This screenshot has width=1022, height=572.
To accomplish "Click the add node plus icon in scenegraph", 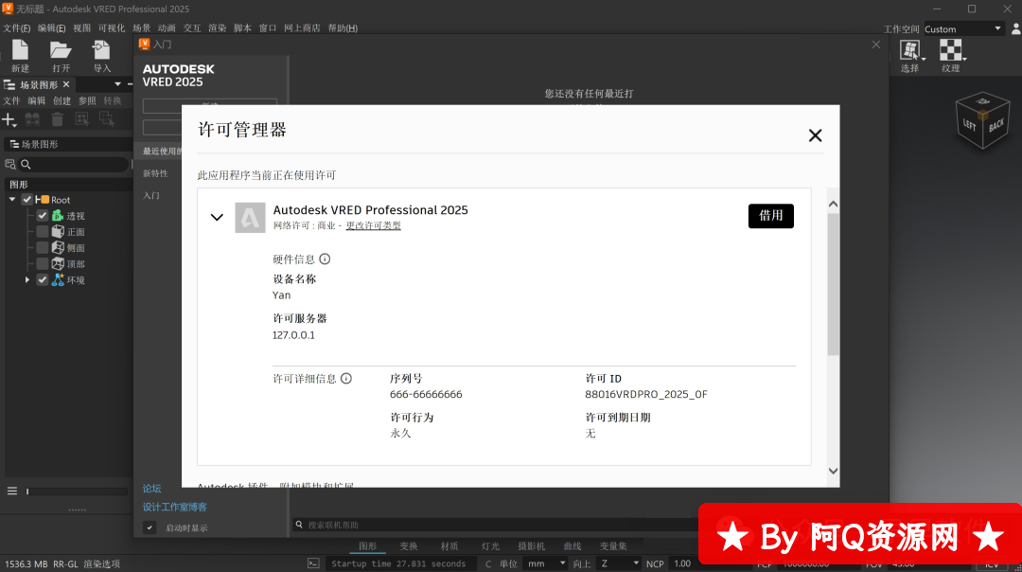I will tap(9, 119).
